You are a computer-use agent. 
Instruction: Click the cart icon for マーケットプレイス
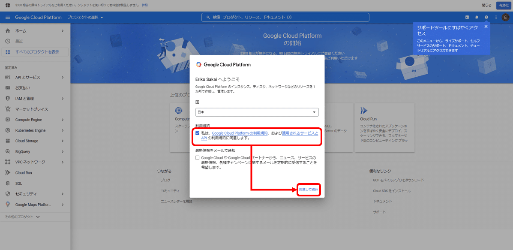(x=8, y=109)
